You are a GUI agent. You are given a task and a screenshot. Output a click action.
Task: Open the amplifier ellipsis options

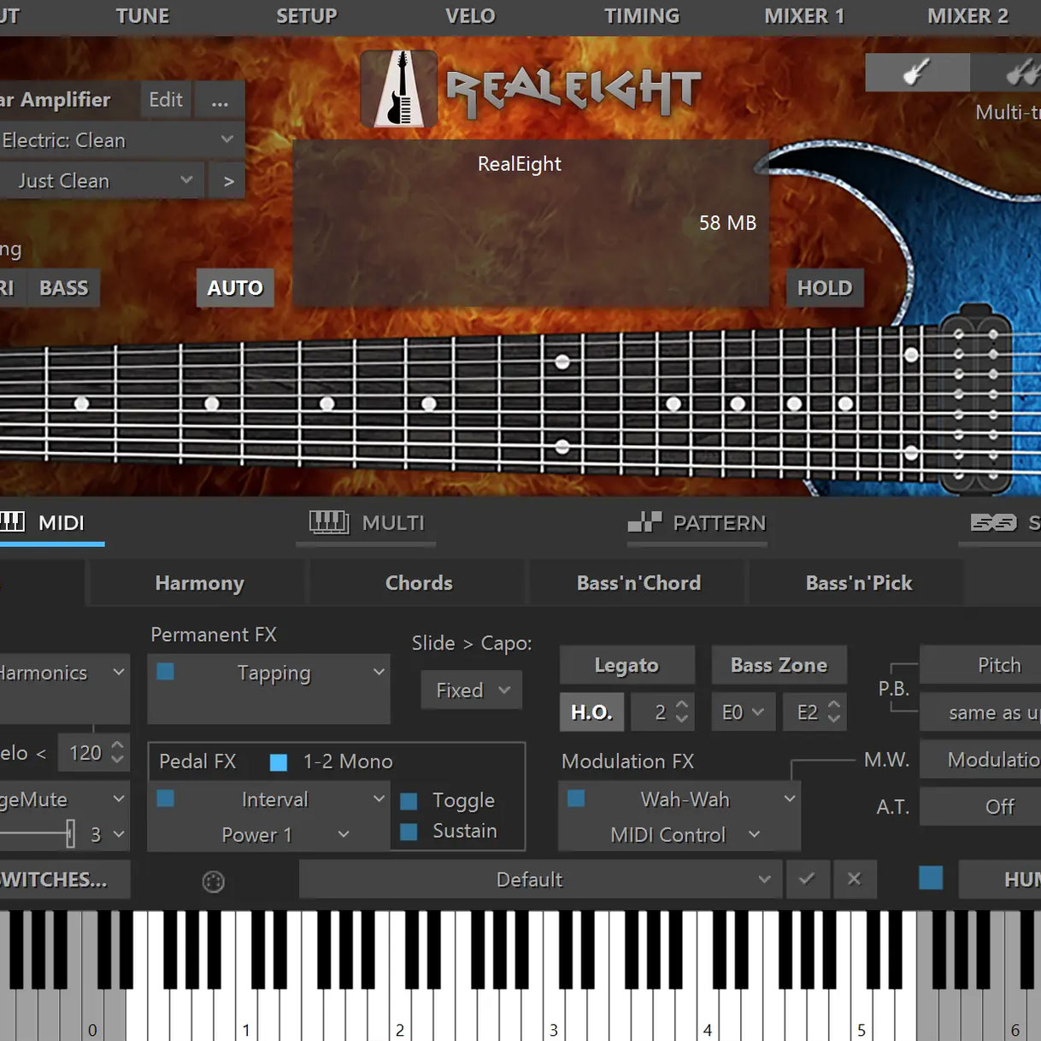click(220, 100)
